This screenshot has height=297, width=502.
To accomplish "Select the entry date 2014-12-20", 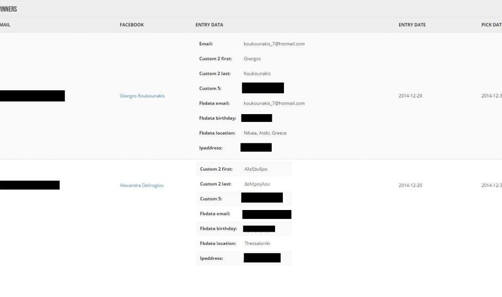I will (410, 185).
